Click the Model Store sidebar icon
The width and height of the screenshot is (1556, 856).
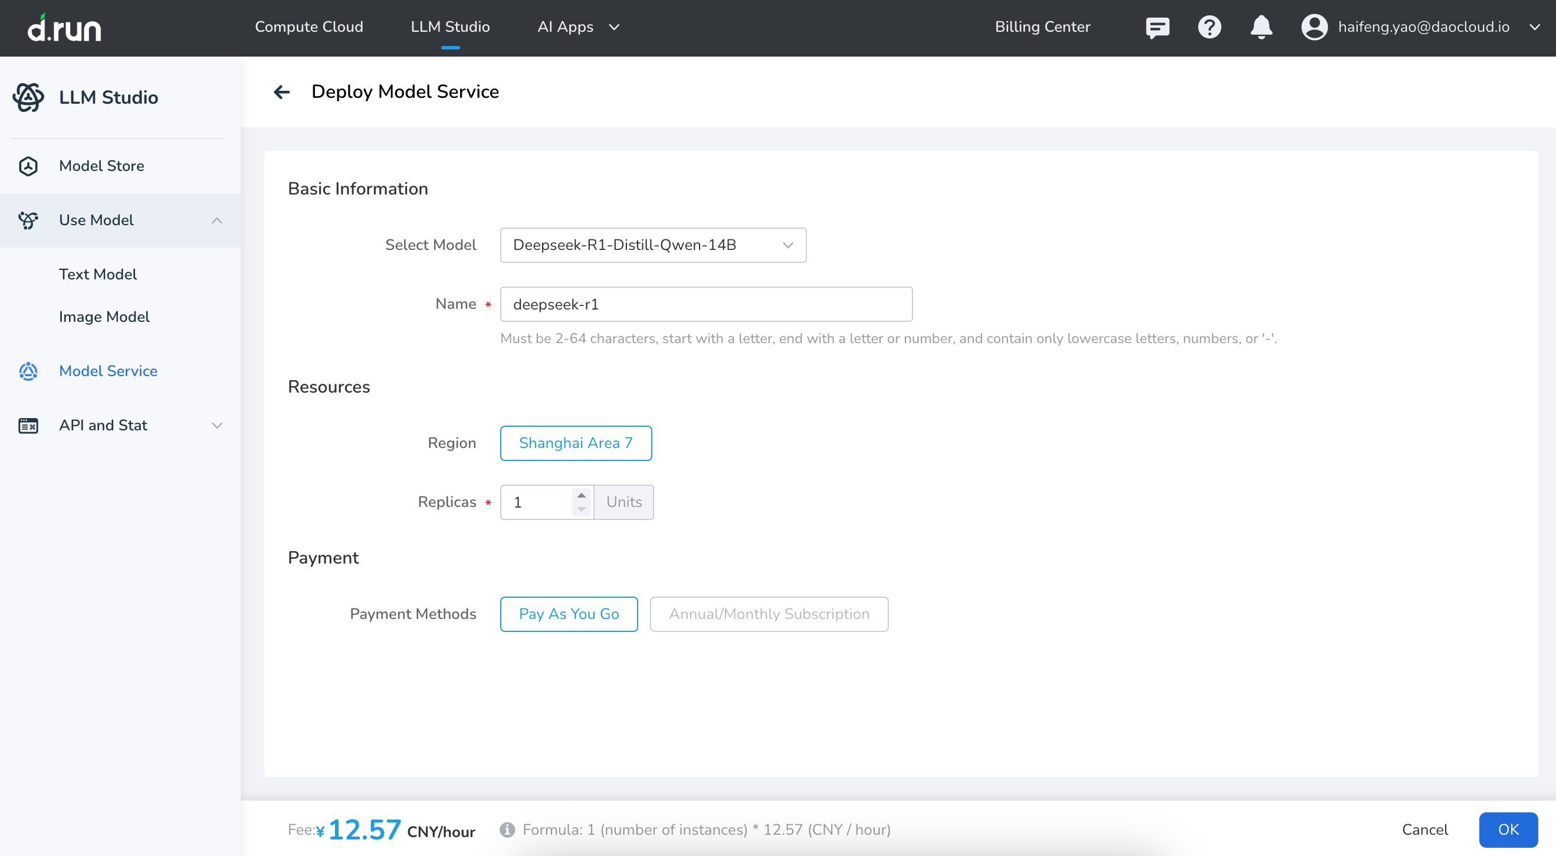tap(28, 166)
